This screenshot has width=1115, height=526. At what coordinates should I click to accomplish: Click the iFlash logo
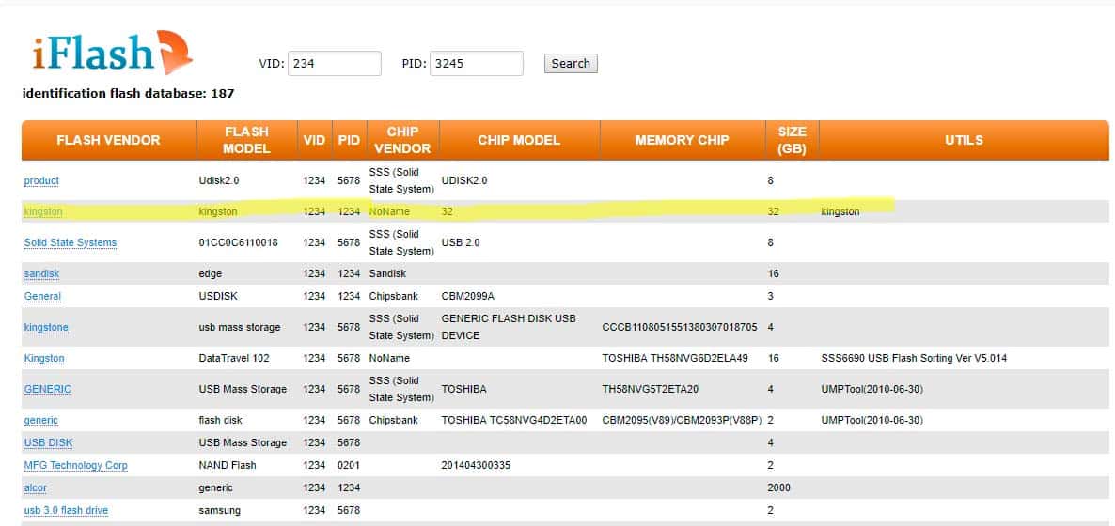point(106,53)
